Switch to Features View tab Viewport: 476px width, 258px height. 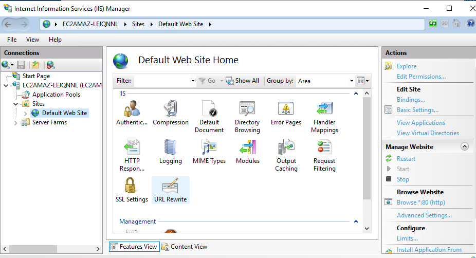(134, 247)
